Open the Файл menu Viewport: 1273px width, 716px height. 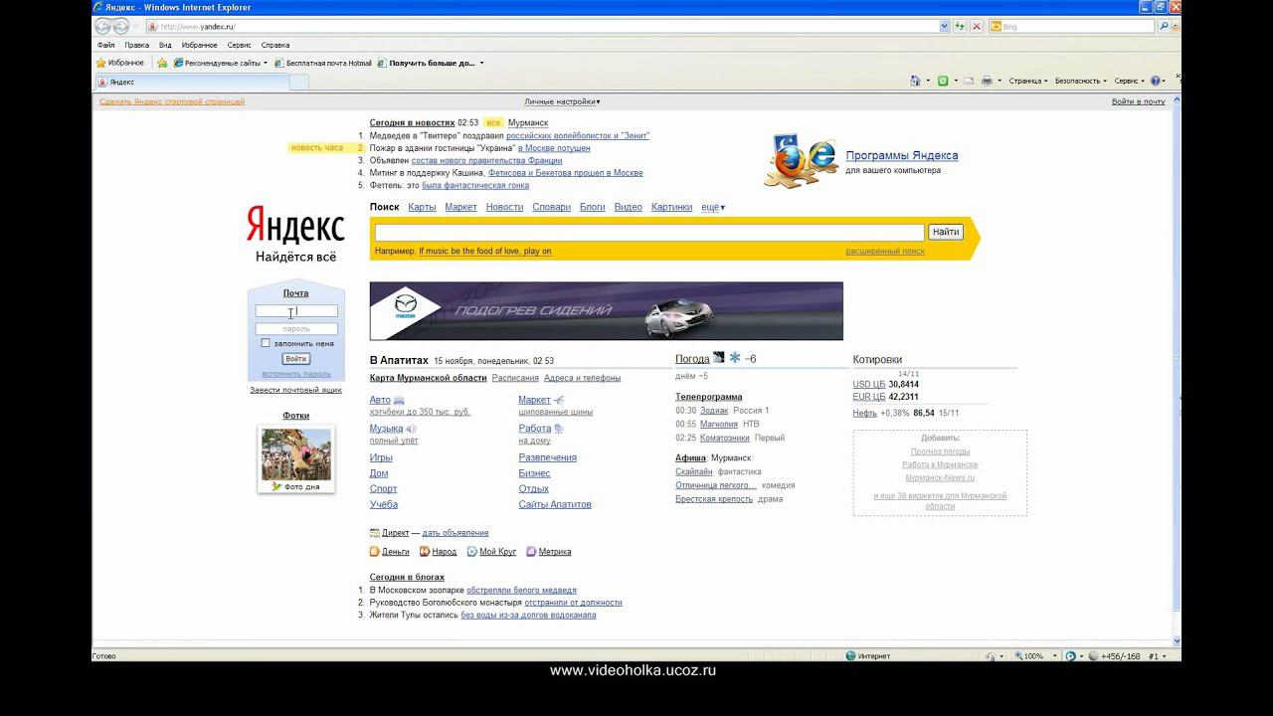pos(105,45)
